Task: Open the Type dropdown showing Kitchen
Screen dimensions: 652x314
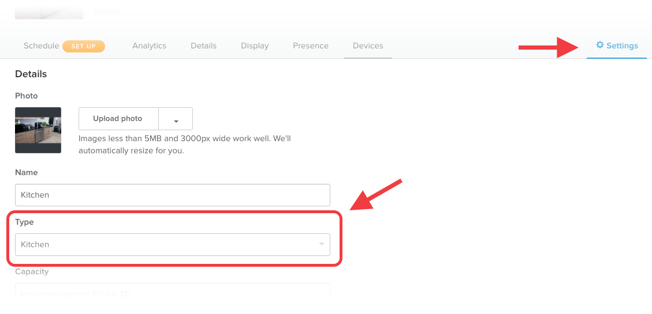Action: [x=173, y=245]
